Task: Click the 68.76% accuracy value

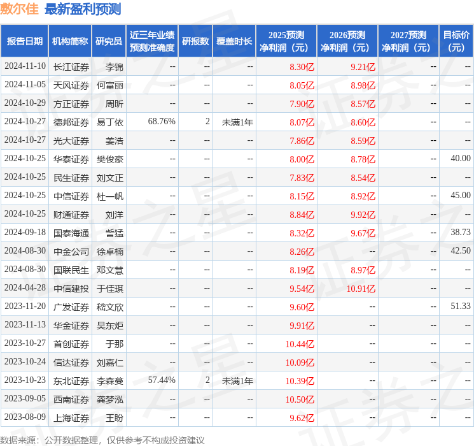Action: [162, 122]
